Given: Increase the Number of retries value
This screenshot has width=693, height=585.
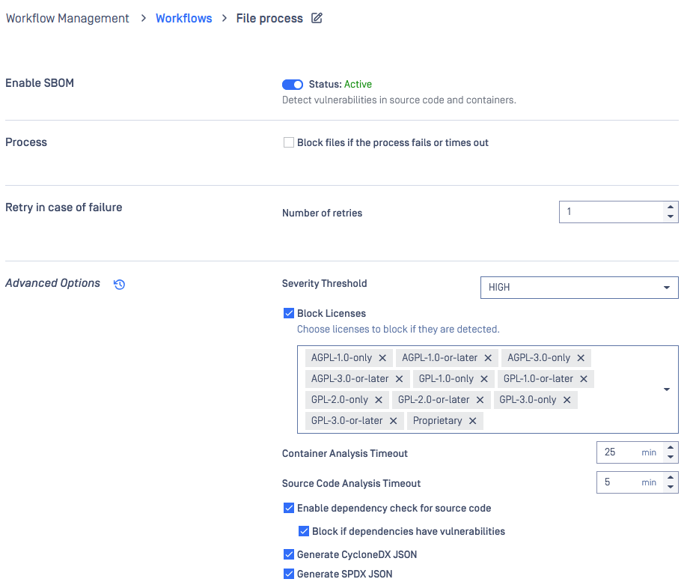Looking at the screenshot, I should click(x=671, y=207).
